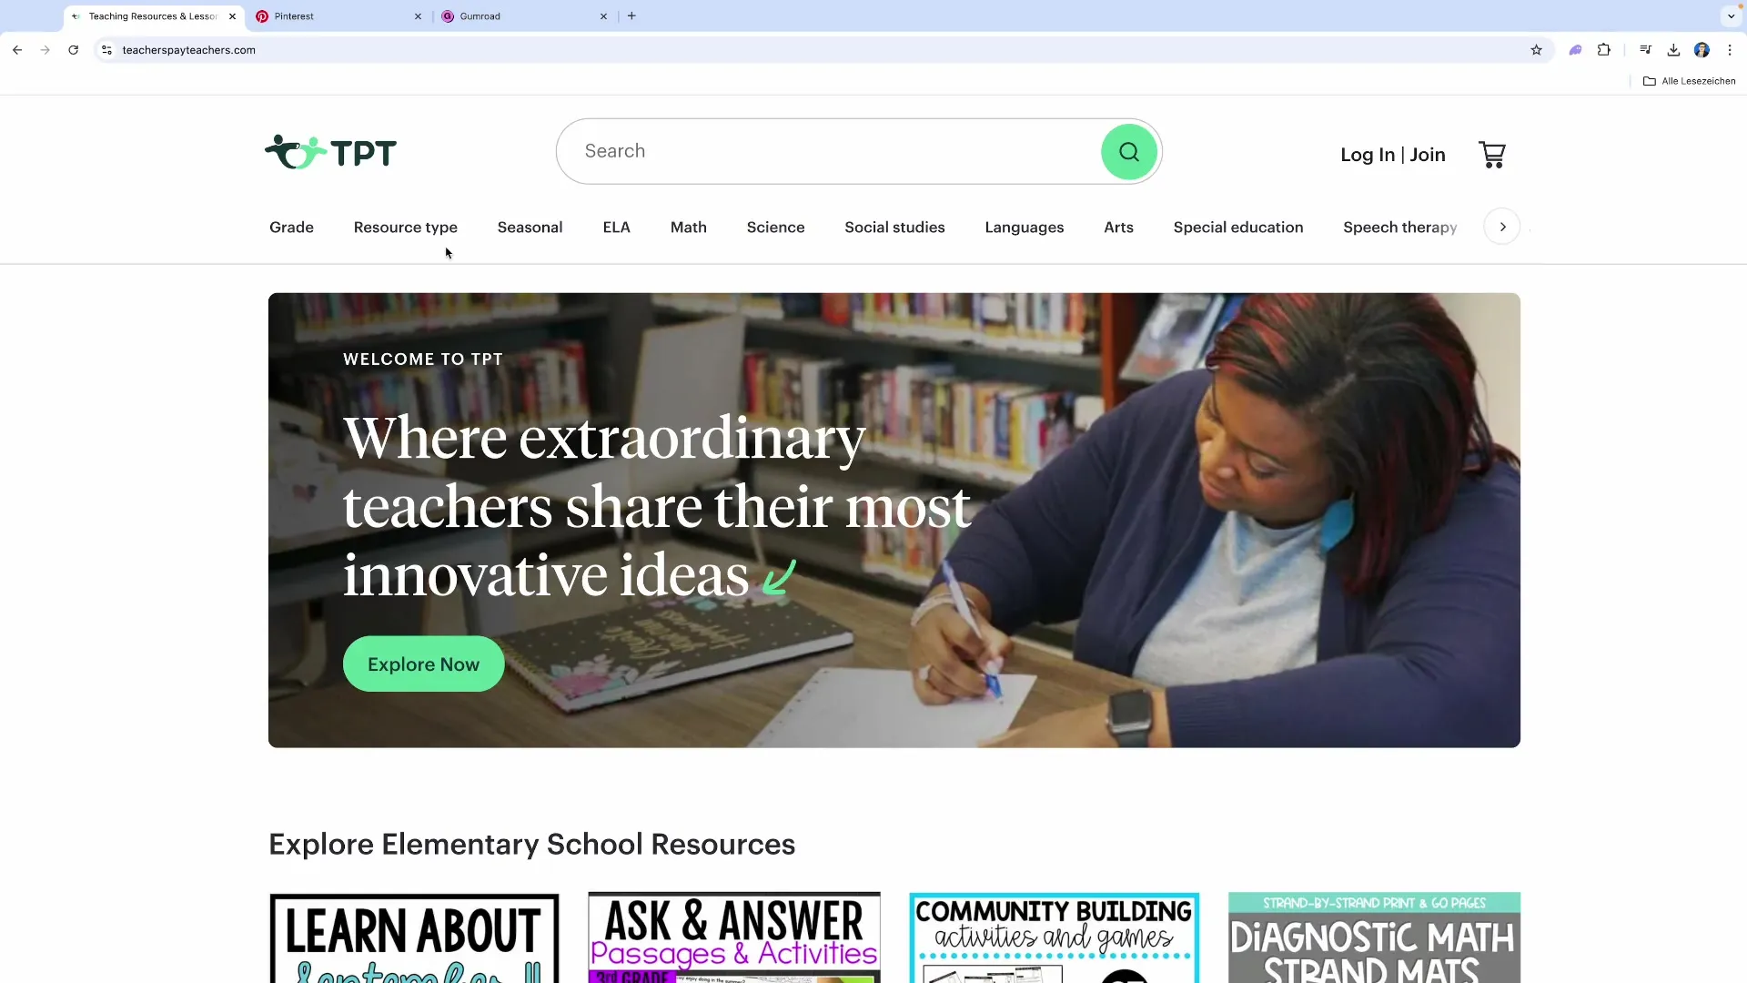Expand the Grade menu
This screenshot has width=1747, height=983.
tap(291, 228)
